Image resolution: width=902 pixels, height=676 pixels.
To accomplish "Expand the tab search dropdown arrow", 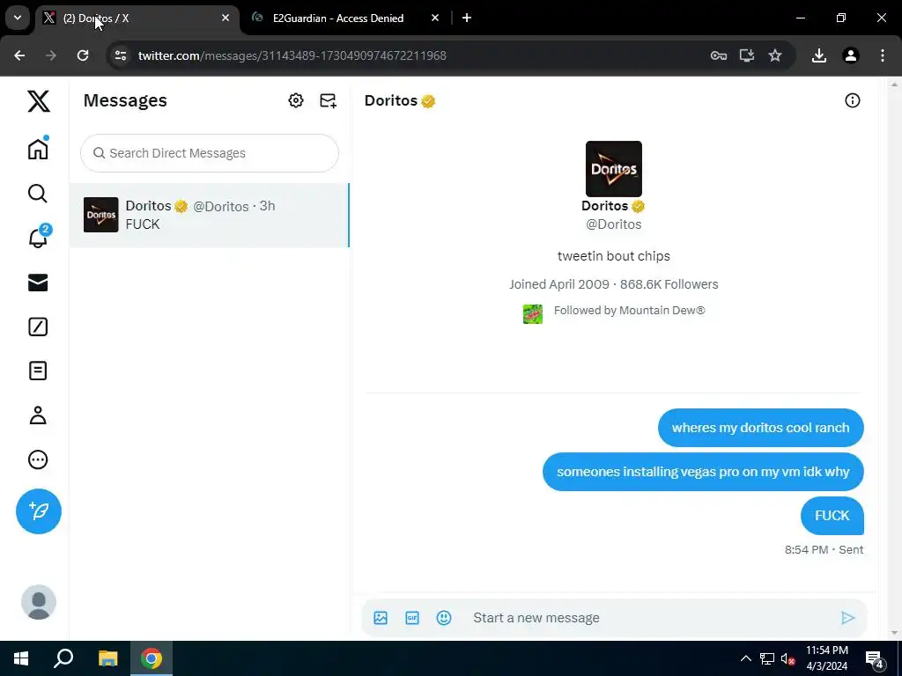I will (18, 18).
